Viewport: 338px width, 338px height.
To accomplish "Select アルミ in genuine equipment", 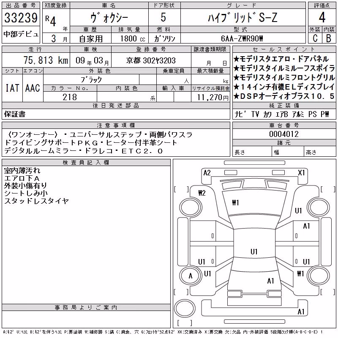I will coord(298,114).
